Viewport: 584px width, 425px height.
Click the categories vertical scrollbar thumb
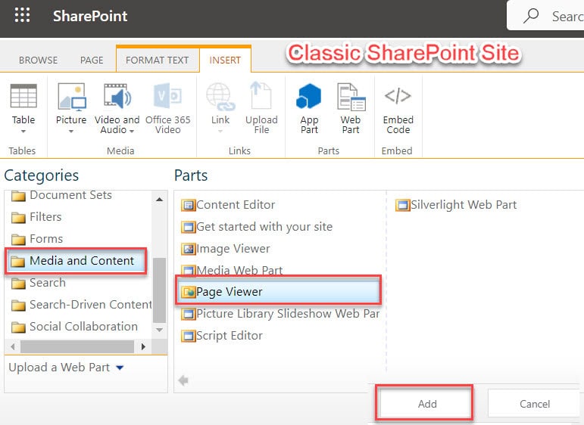point(159,290)
